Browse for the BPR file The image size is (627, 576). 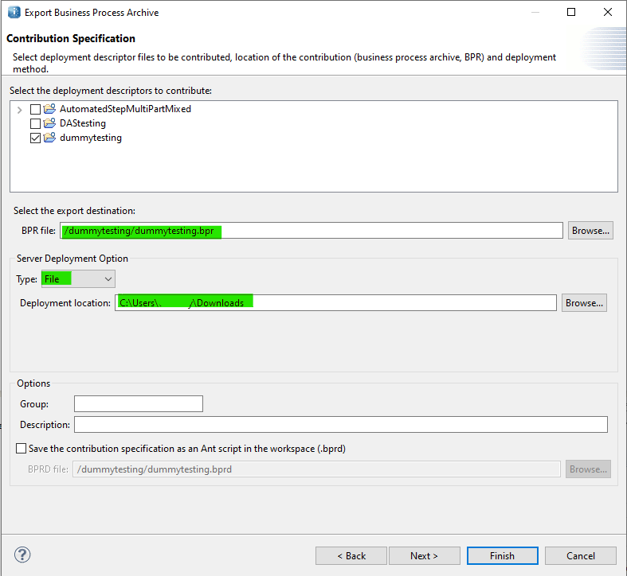pos(590,231)
